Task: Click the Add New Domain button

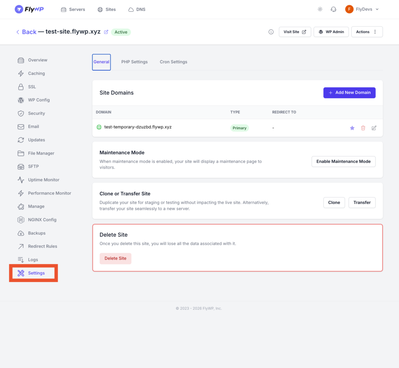Action: coord(349,93)
